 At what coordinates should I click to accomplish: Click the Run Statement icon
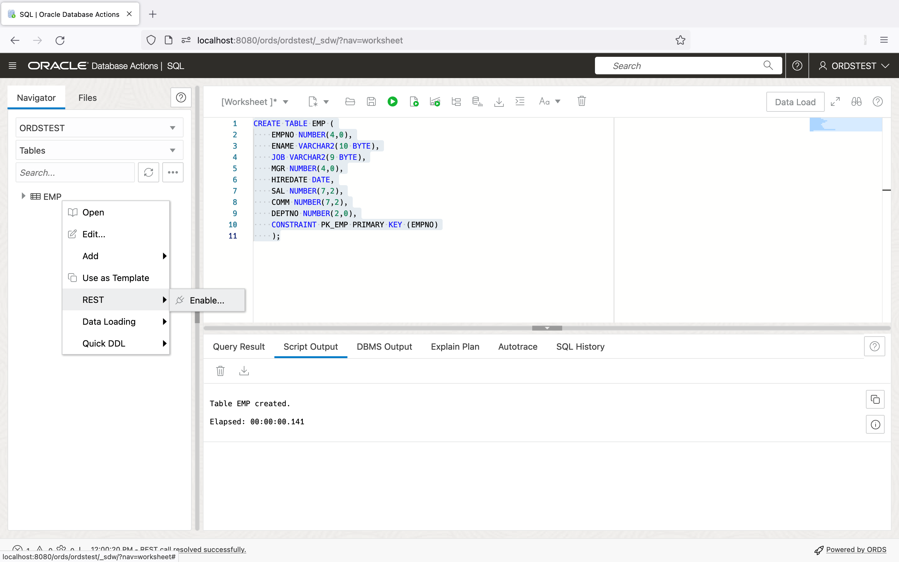pos(392,102)
